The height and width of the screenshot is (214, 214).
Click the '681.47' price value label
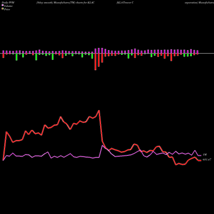click(207, 160)
